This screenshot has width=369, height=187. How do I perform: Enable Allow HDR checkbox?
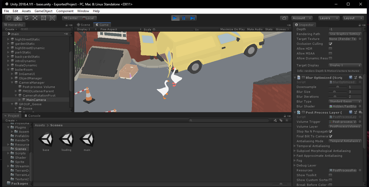(x=330, y=49)
